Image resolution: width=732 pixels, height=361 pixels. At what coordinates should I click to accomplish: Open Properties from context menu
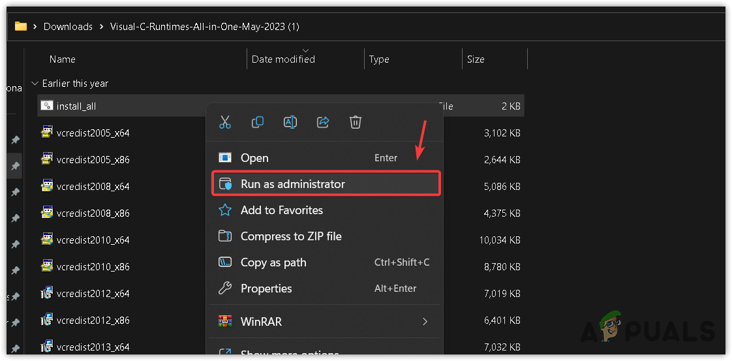coord(266,289)
